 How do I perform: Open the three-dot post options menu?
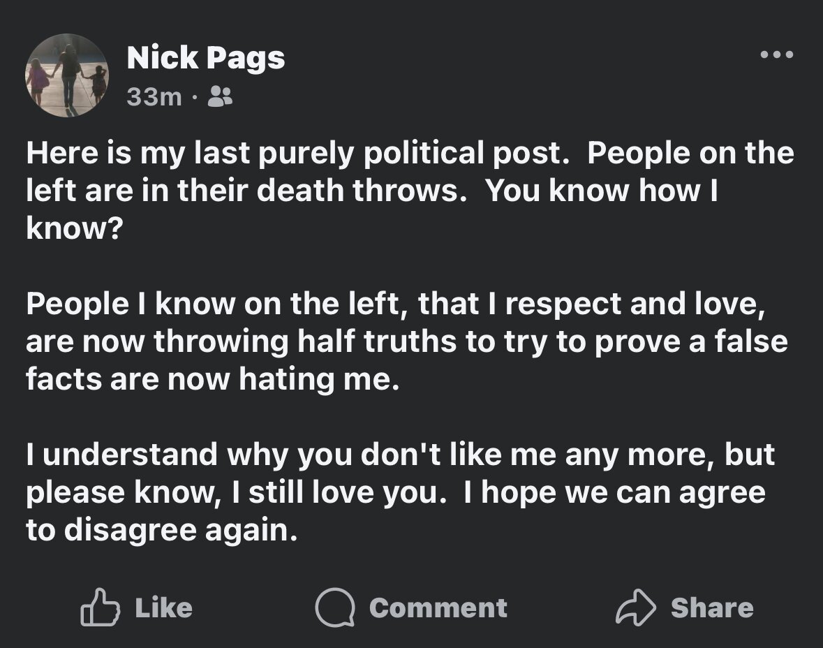776,54
